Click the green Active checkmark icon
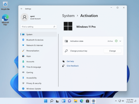This screenshot has width=139, height=104. (x=116, y=41)
